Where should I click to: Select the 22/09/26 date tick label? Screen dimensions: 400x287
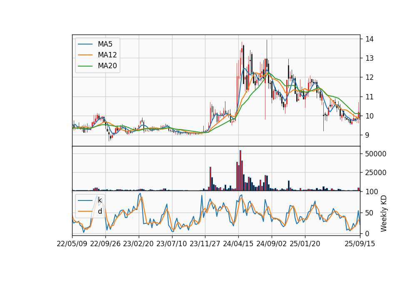click(105, 244)
